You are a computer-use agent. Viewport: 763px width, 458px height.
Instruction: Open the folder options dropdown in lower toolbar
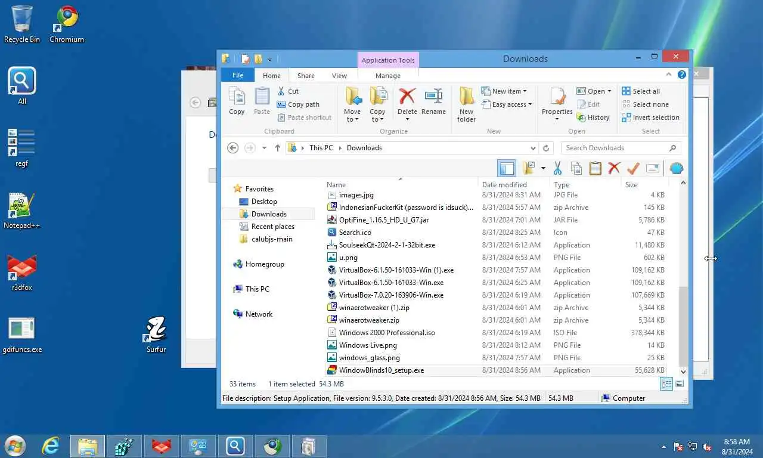click(x=543, y=168)
